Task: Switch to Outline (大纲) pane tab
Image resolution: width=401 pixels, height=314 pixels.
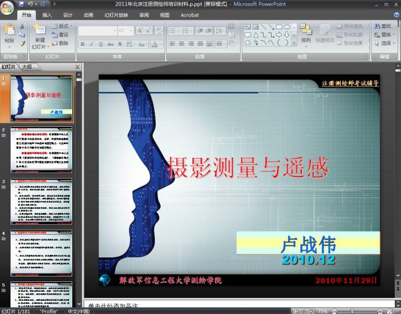Action: pyautogui.click(x=27, y=67)
